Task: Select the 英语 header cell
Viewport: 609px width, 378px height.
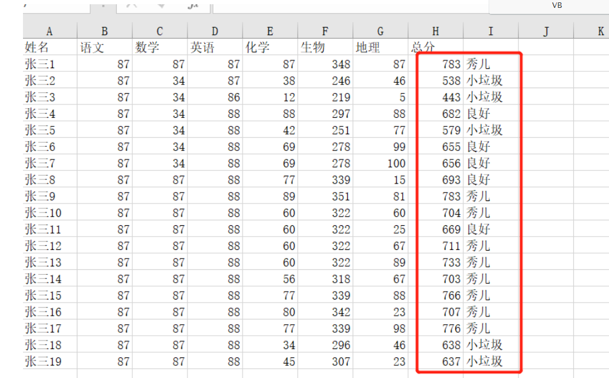Action: 215,47
